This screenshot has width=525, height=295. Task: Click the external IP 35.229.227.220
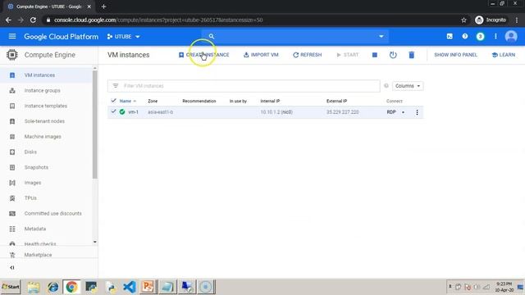(x=343, y=112)
